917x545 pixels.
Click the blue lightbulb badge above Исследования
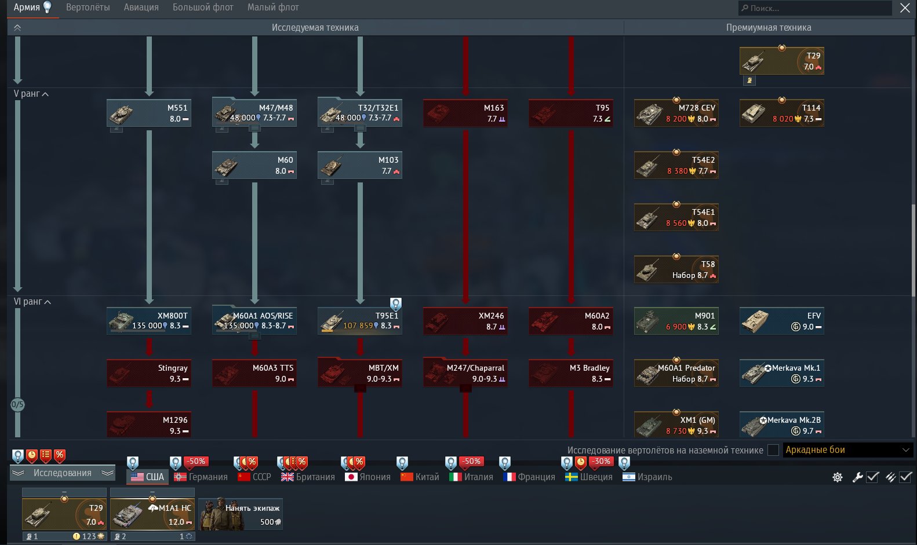18,456
